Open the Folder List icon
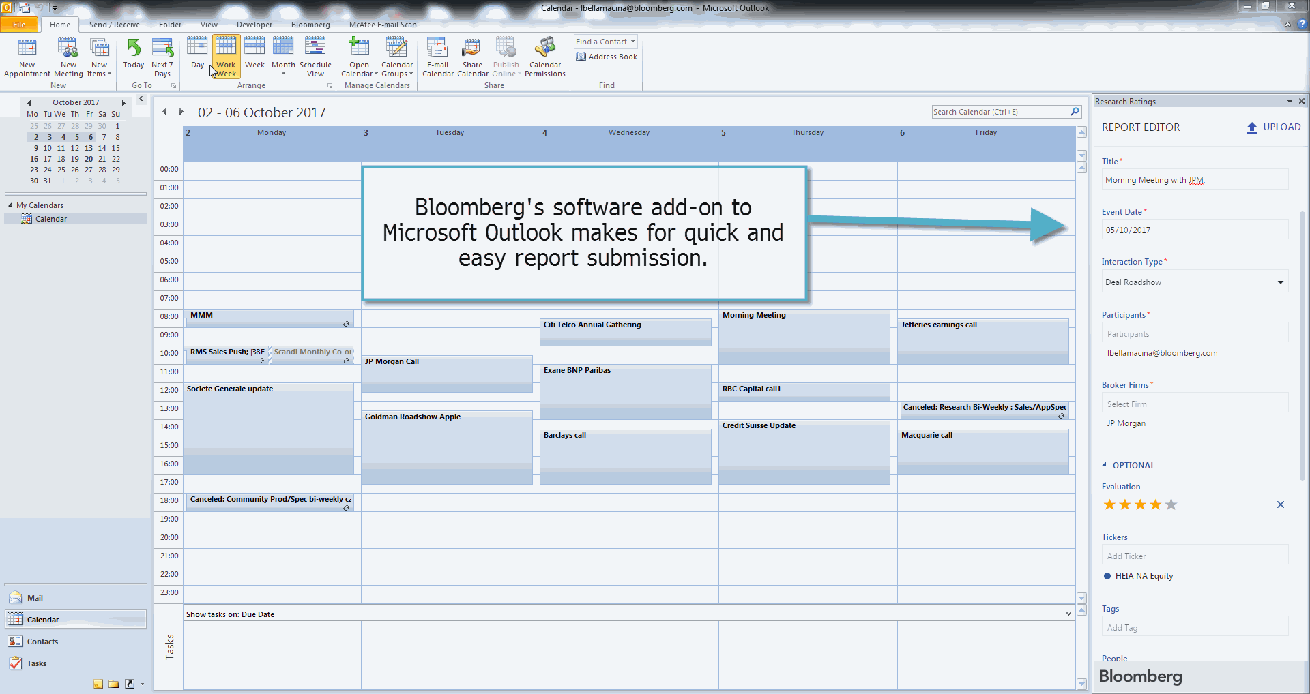The image size is (1310, 694). coord(113,684)
